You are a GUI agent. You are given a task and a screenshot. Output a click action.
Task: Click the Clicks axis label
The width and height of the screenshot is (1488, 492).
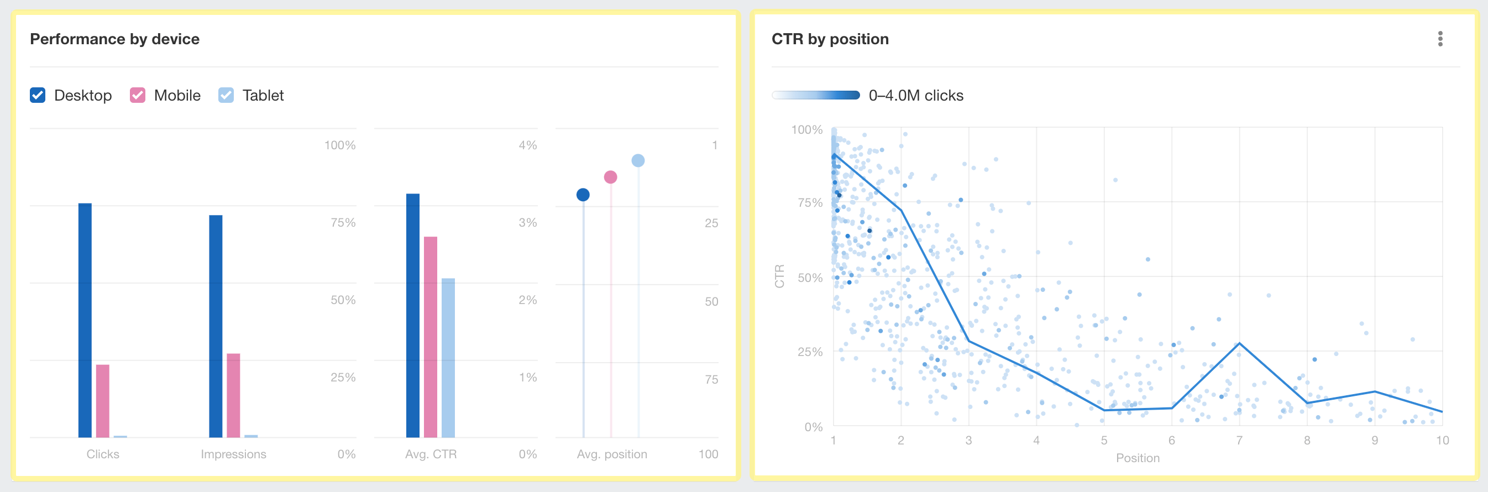[103, 454]
